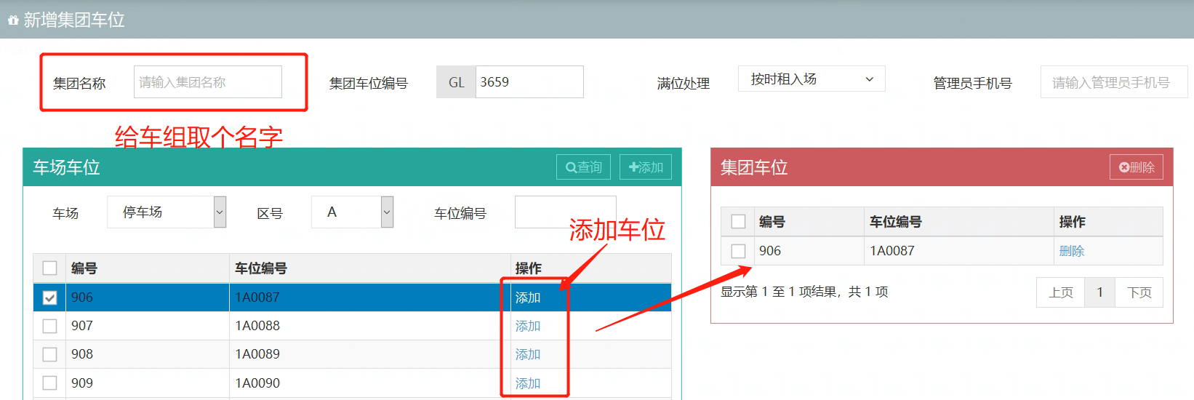Screen dimensions: 1194x400
Task: Click the GL prefix label
Action: [x=456, y=82]
